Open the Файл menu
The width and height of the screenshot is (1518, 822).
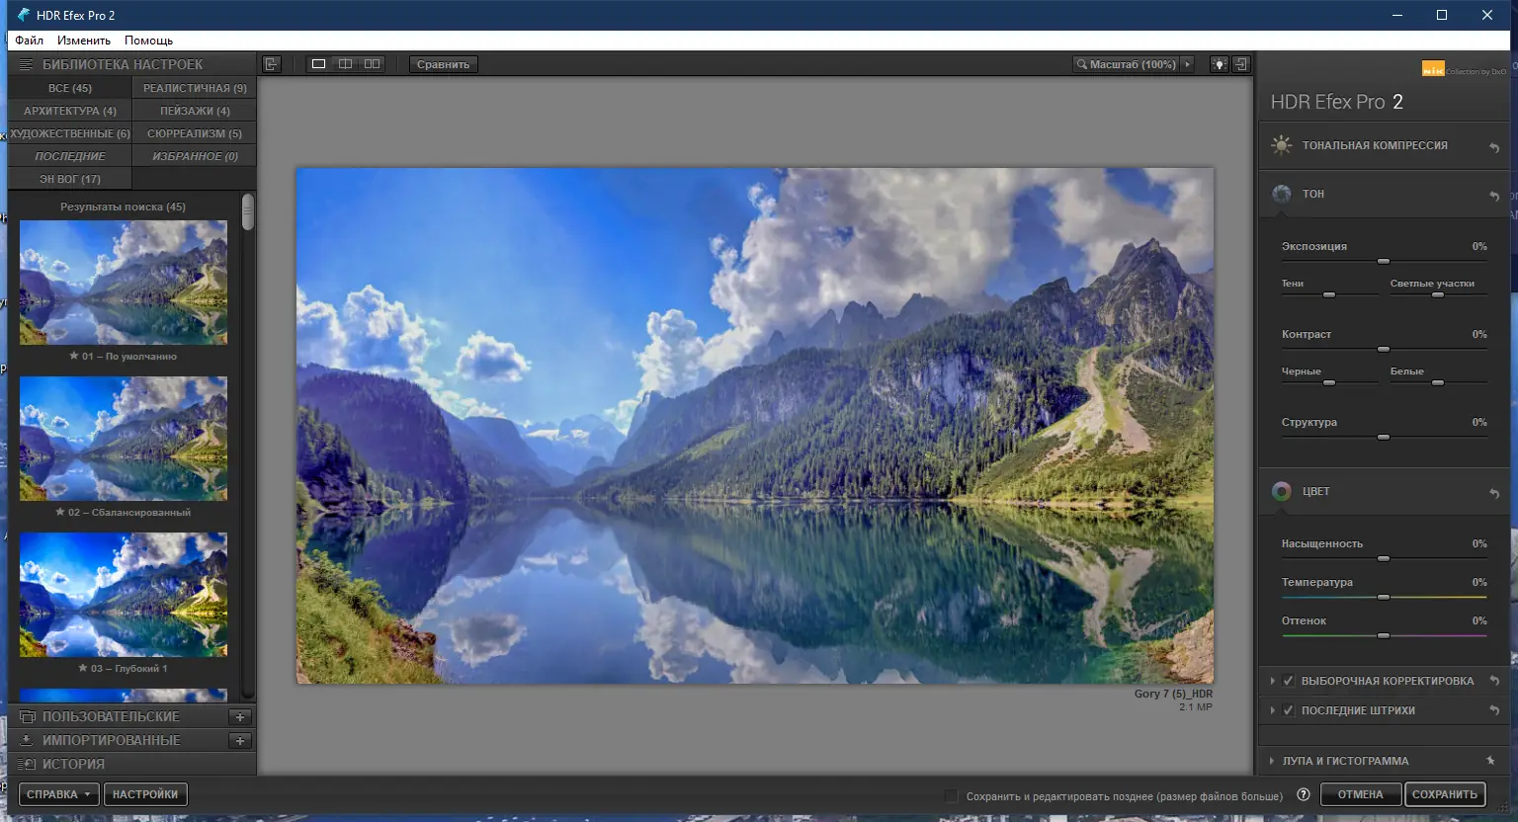coord(29,40)
